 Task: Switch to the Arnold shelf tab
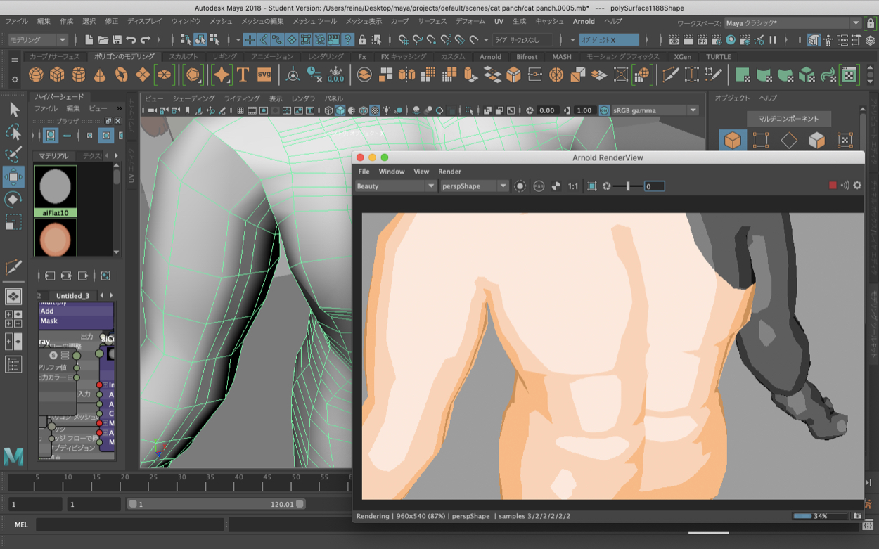[490, 57]
